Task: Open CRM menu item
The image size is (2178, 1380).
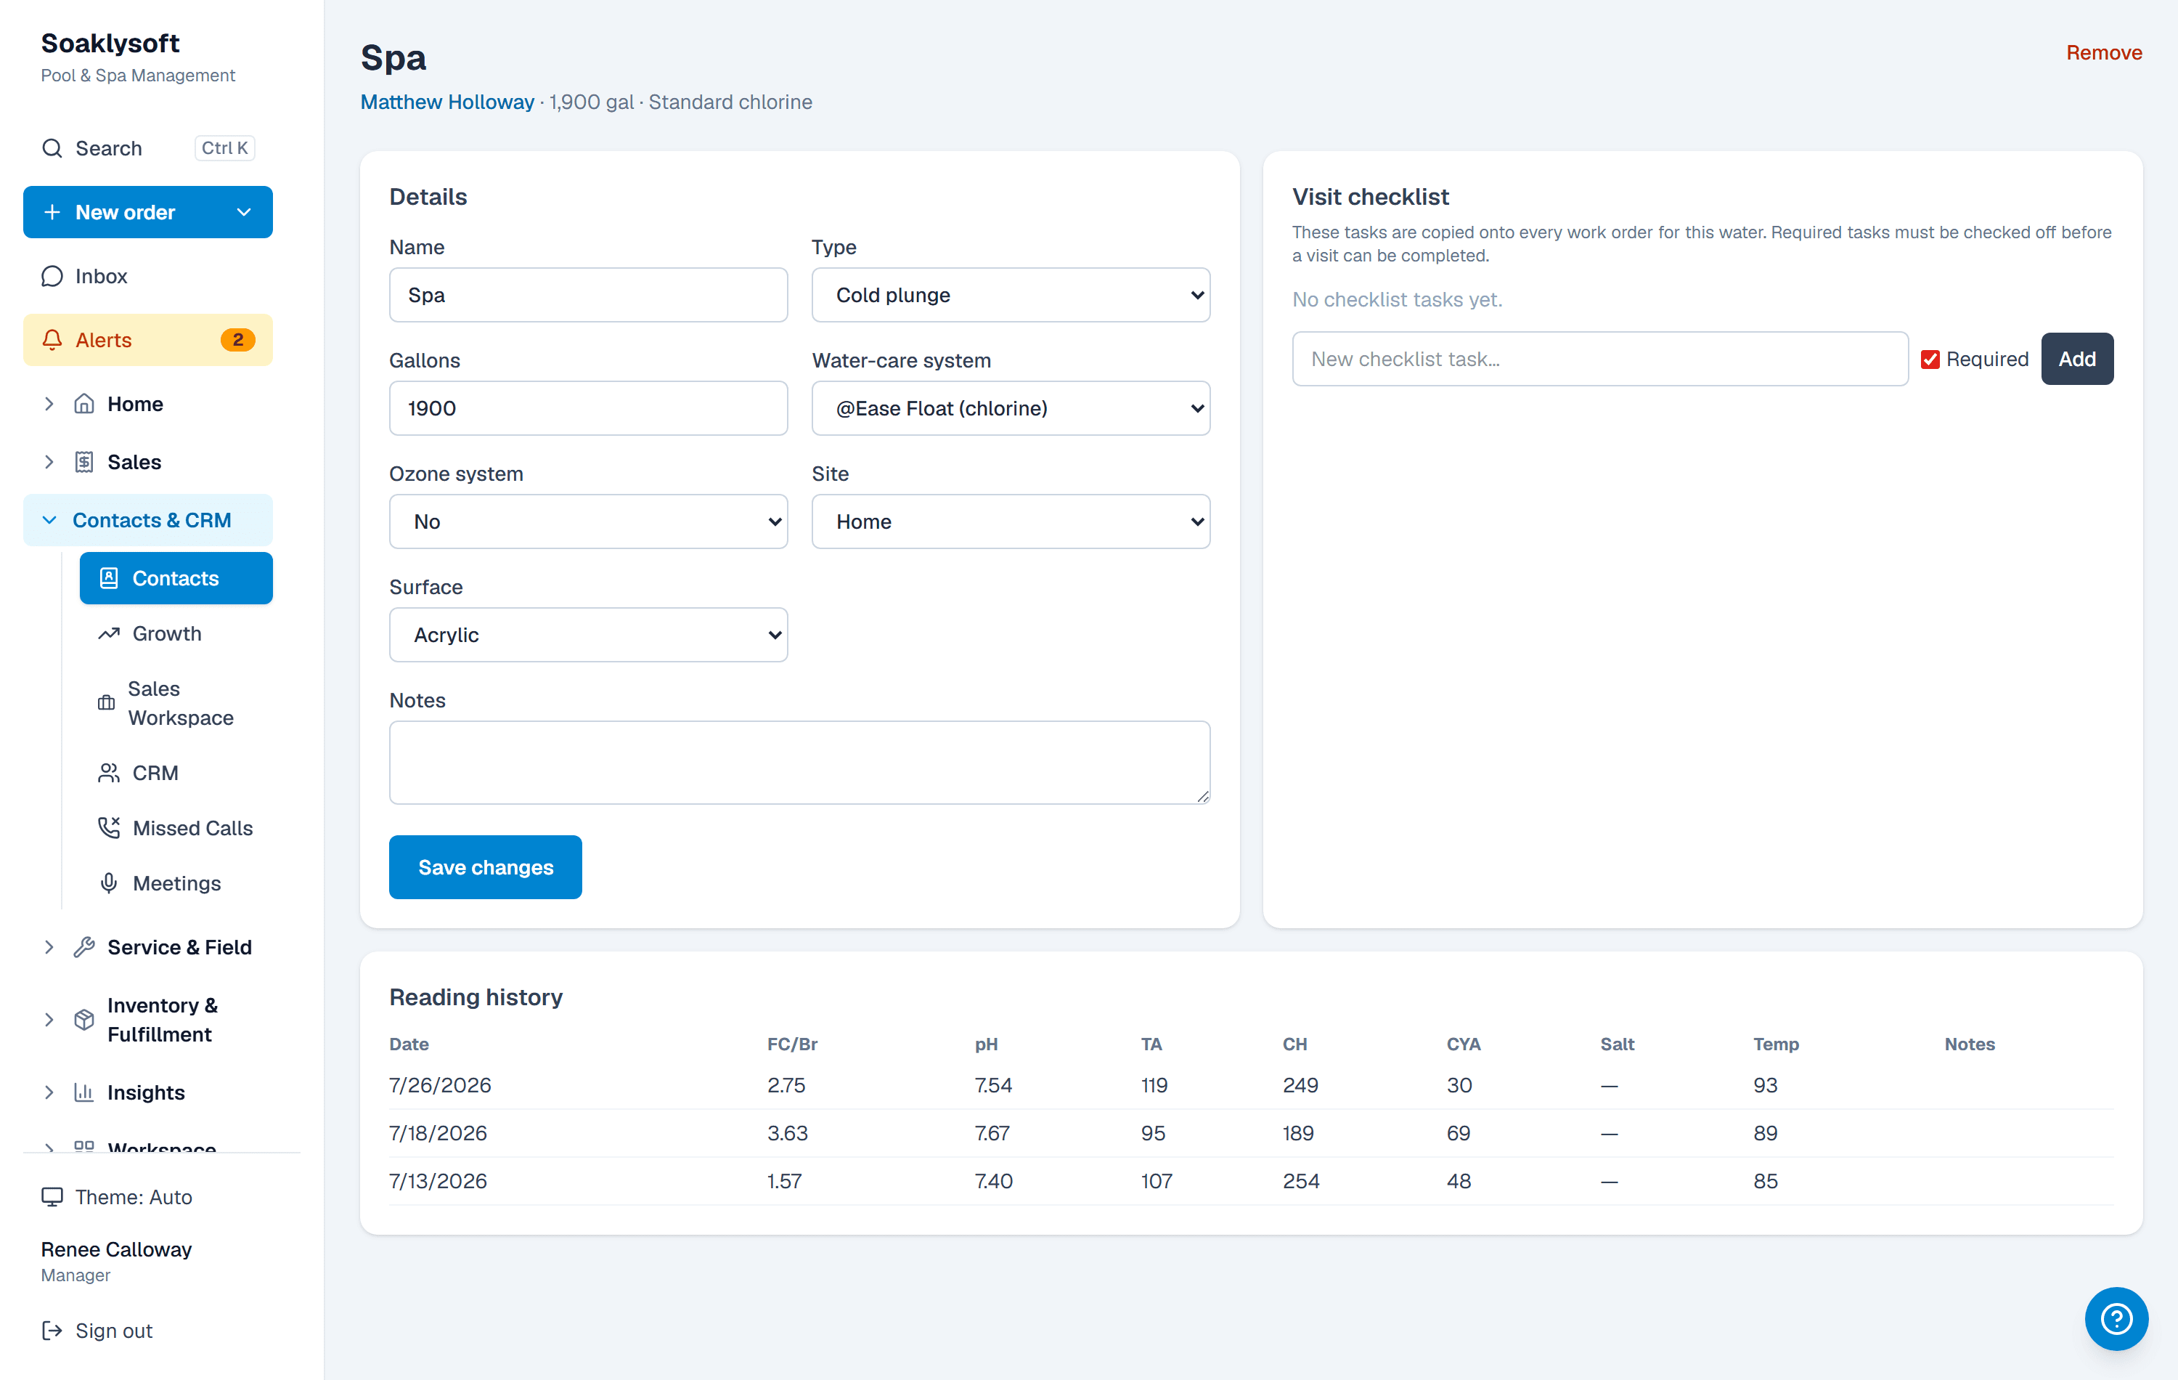Action: tap(176, 773)
